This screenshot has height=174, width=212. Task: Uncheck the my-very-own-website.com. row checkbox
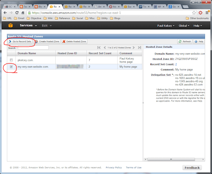pos(11,66)
